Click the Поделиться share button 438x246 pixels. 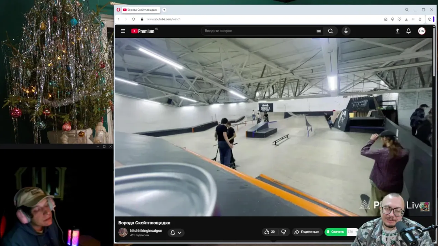pyautogui.click(x=307, y=232)
